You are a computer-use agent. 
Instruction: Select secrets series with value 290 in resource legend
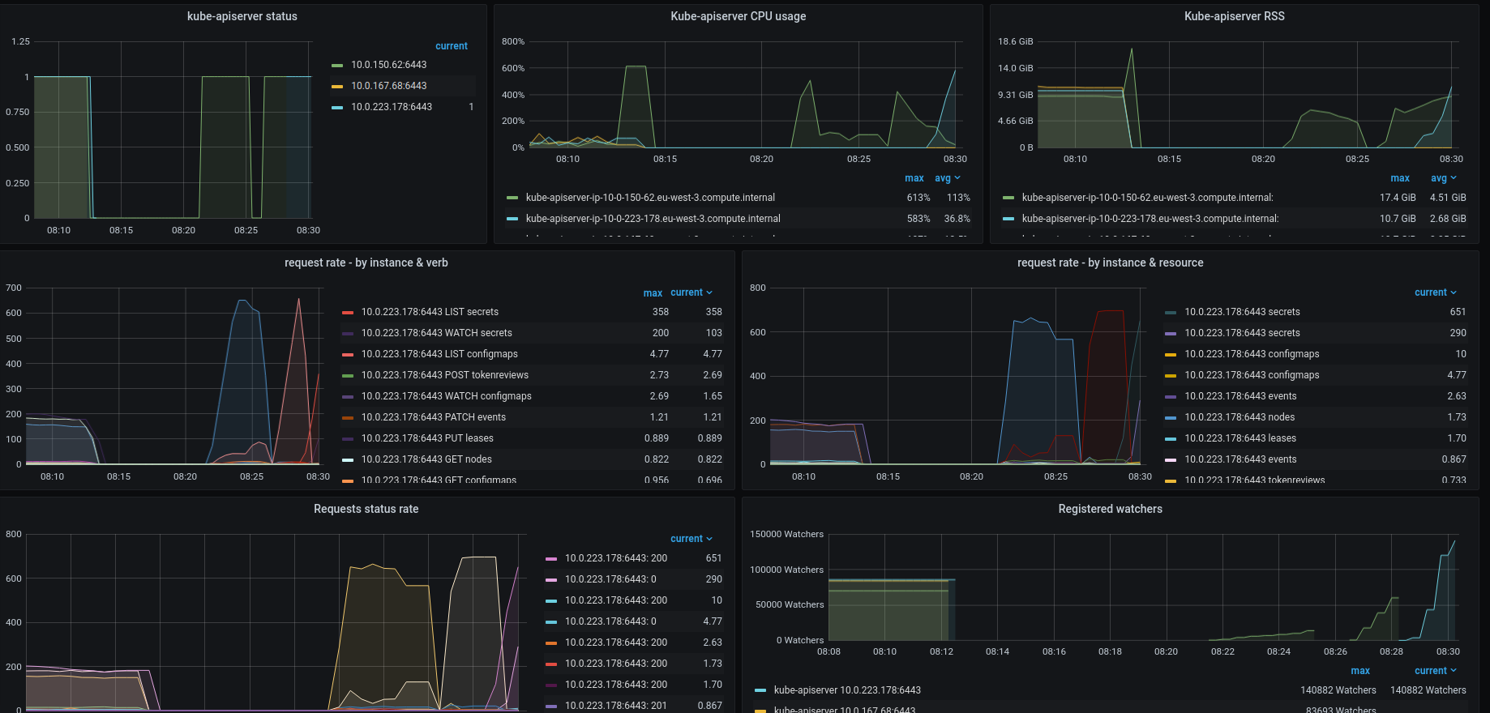(1242, 333)
